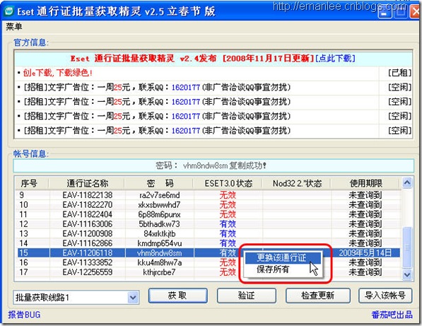Click the 无效 status of row 9
Viewport: 422px width, 326px height.
click(x=228, y=195)
